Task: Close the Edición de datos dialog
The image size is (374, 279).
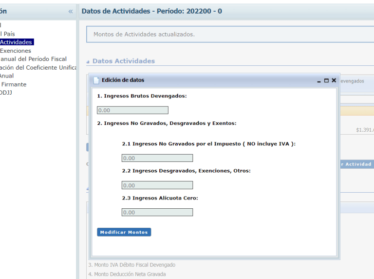Action: point(334,80)
